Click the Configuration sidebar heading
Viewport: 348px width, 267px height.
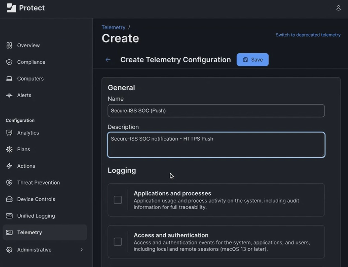[20, 120]
